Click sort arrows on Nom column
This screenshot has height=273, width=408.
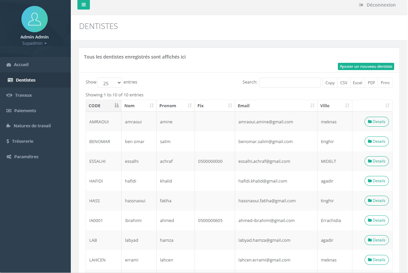click(151, 106)
